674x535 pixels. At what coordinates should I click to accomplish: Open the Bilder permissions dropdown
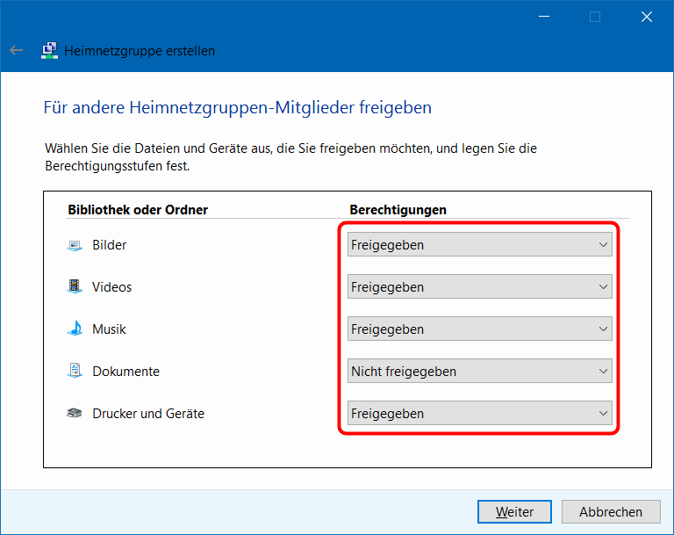tap(479, 245)
